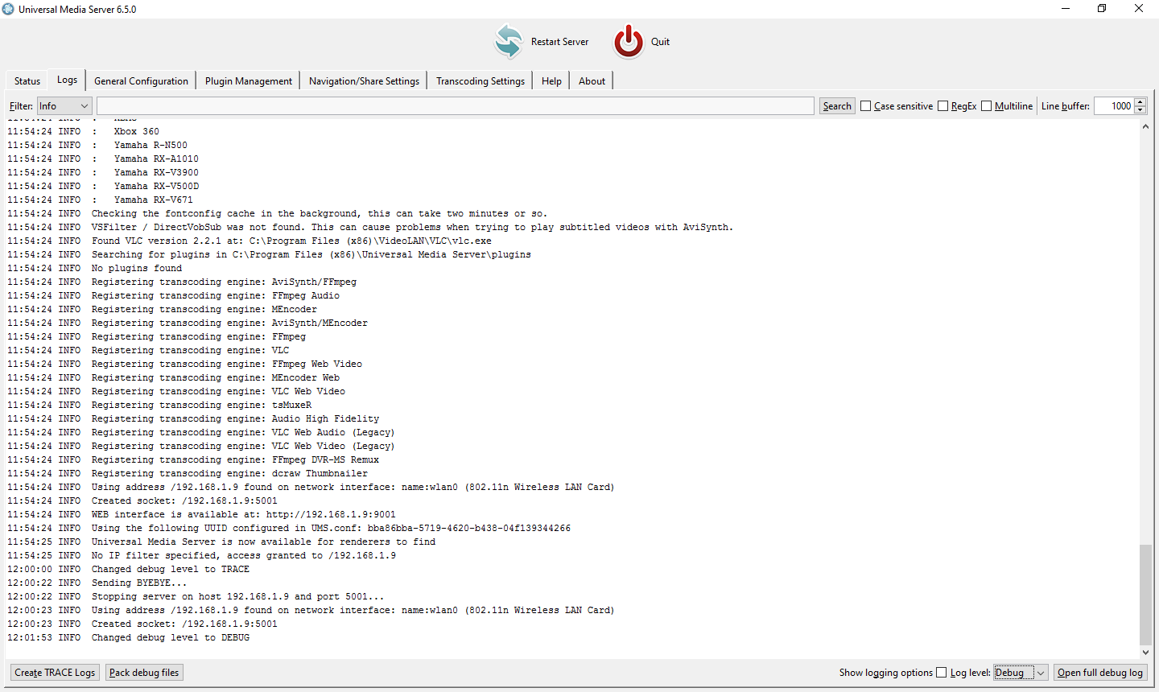The width and height of the screenshot is (1159, 692).
Task: Switch to General Configuration tab
Action: [141, 80]
